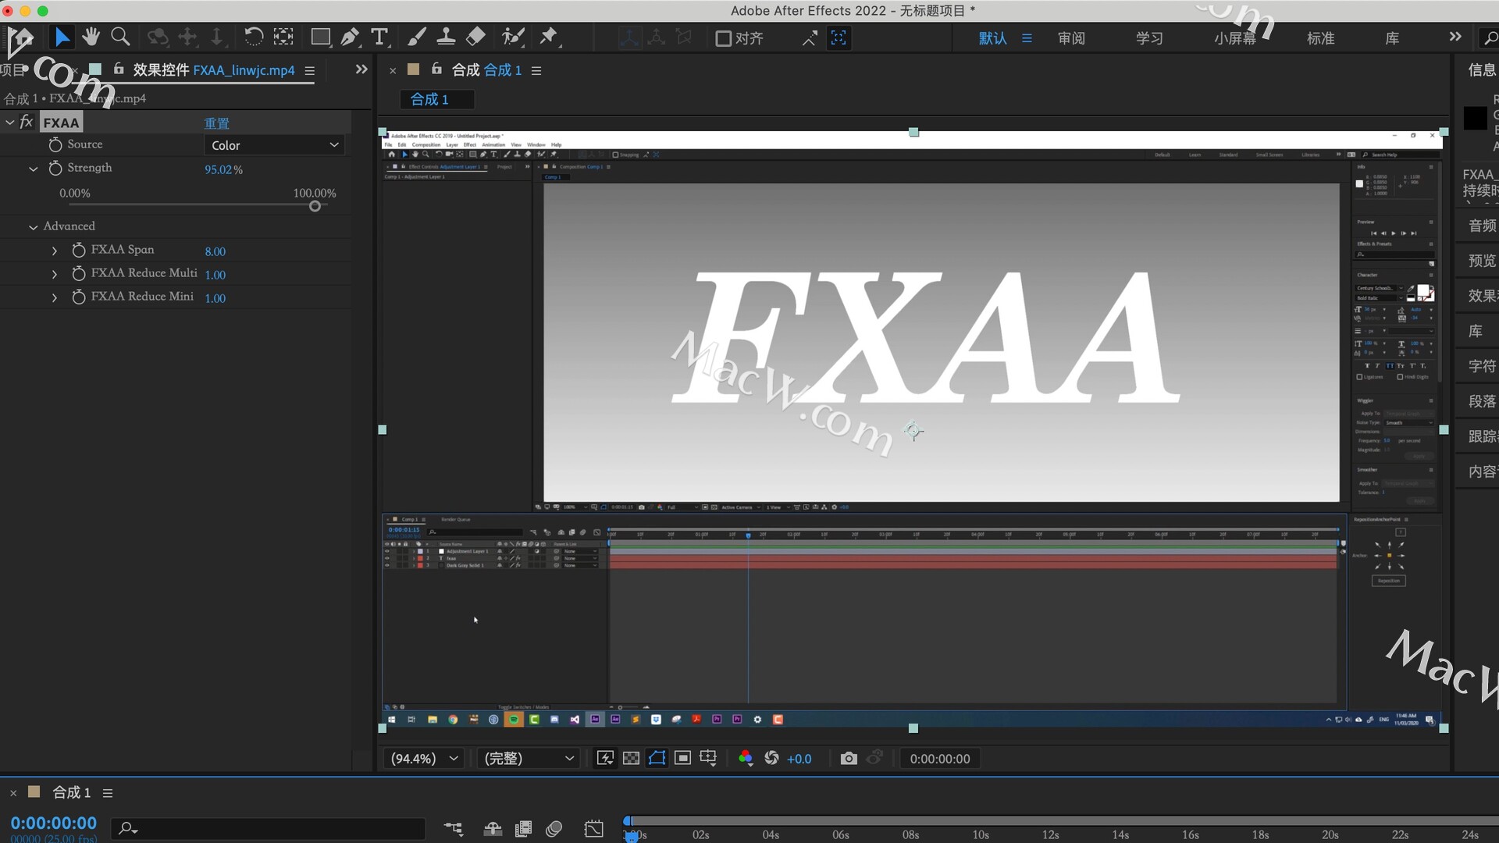This screenshot has height=843, width=1499.
Task: Toggle the FXAA Reduce Mini stopwatch
Action: click(x=79, y=297)
